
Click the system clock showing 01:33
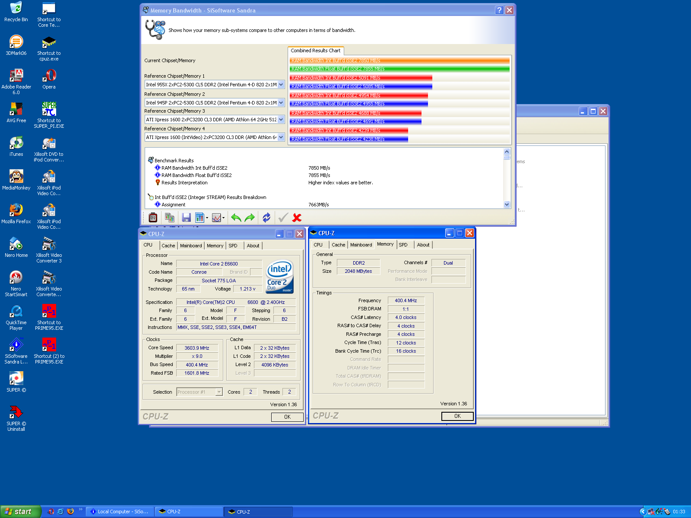[x=679, y=512]
